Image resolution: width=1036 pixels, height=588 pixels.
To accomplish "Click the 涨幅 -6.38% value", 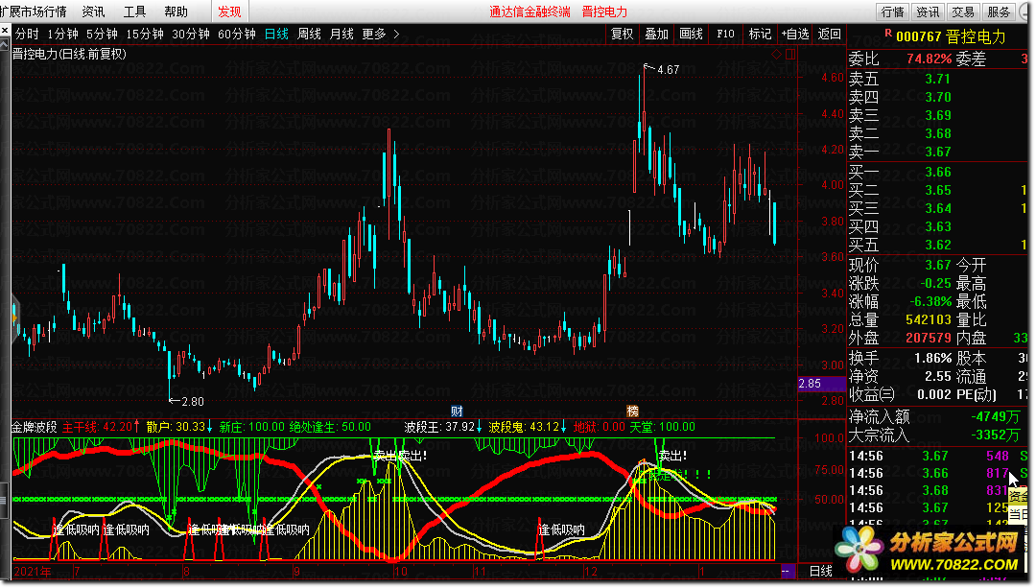I will [929, 301].
